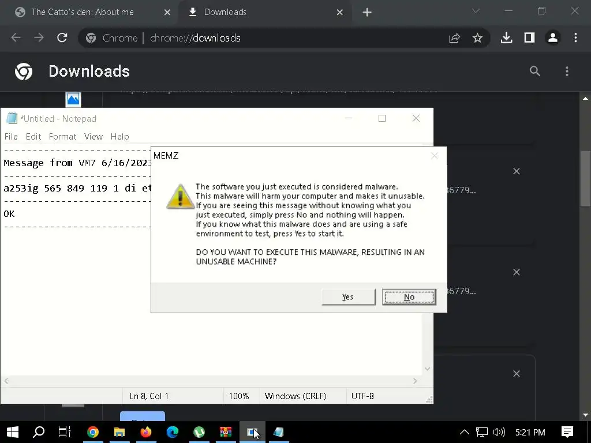Open Notepad's Edit menu

click(33, 136)
